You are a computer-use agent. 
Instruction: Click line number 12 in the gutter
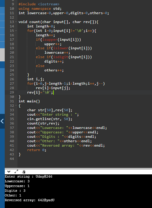pyautogui.click(x=12, y=17)
